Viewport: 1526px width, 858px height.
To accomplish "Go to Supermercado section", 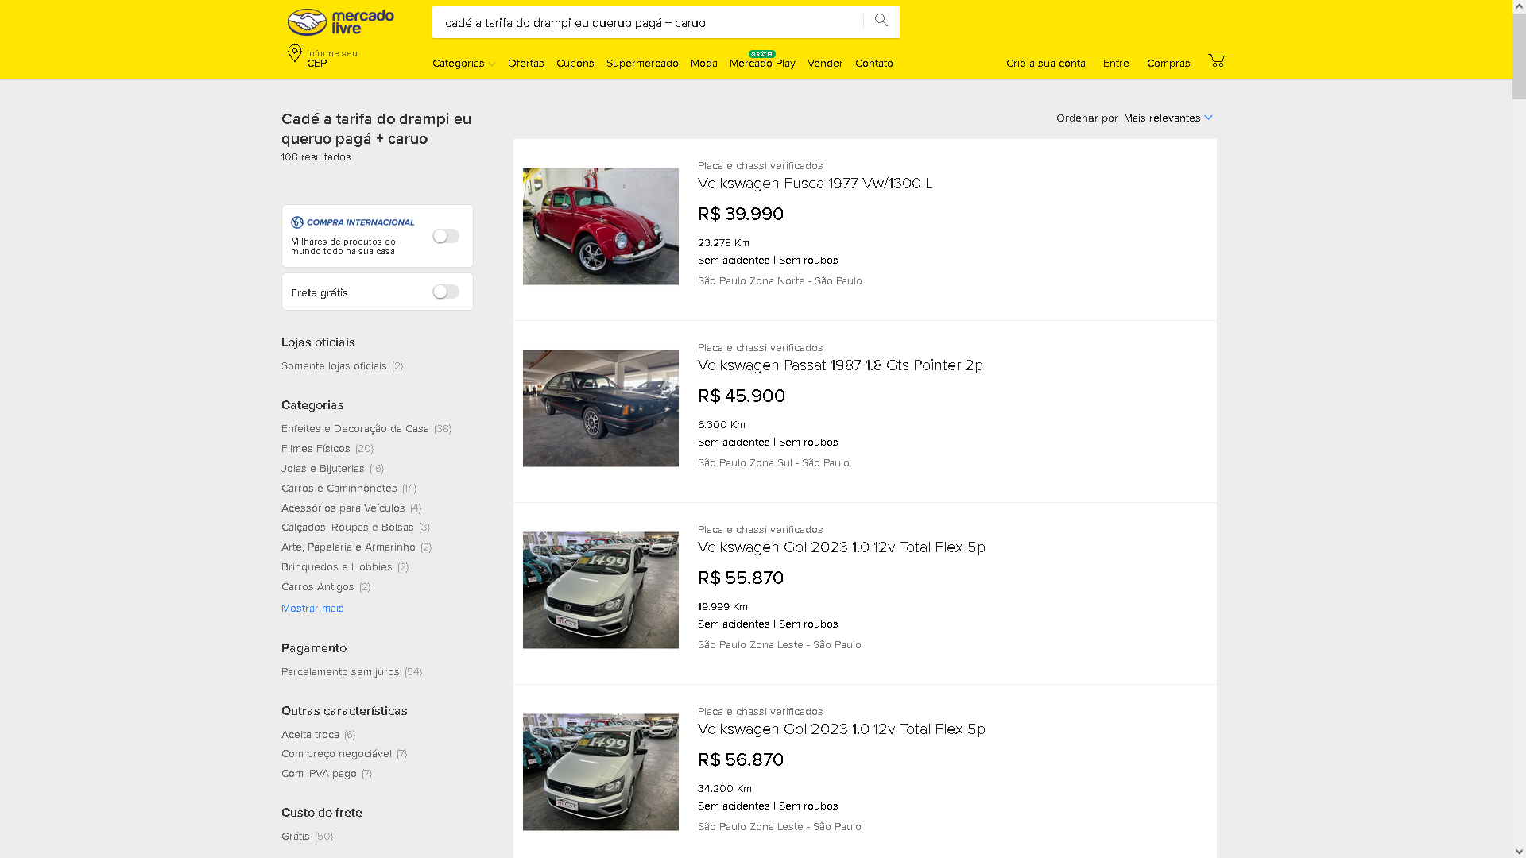I will pyautogui.click(x=642, y=63).
